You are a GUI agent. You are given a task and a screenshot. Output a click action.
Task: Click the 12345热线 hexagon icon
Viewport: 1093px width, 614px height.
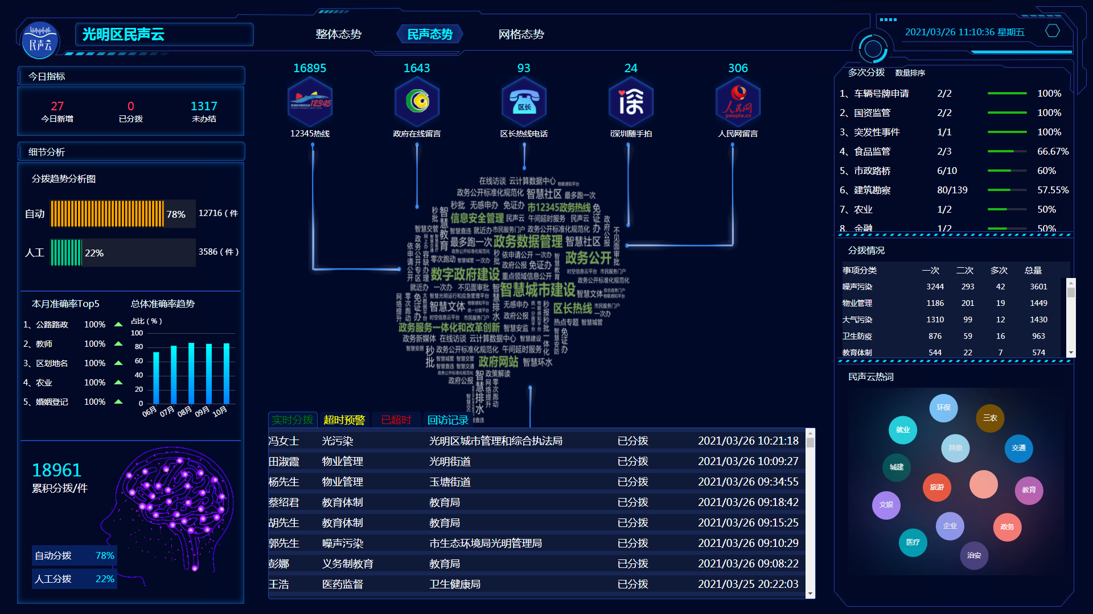coord(310,102)
